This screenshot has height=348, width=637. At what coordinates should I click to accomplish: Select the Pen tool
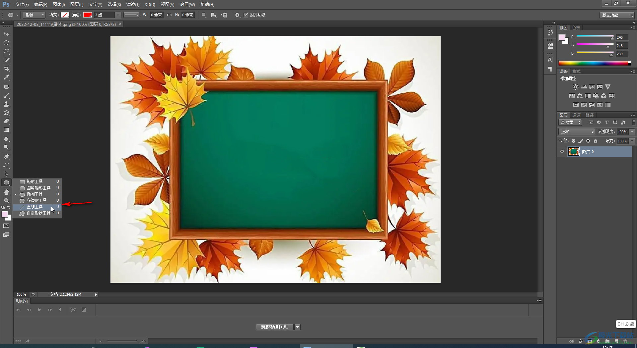[6, 157]
